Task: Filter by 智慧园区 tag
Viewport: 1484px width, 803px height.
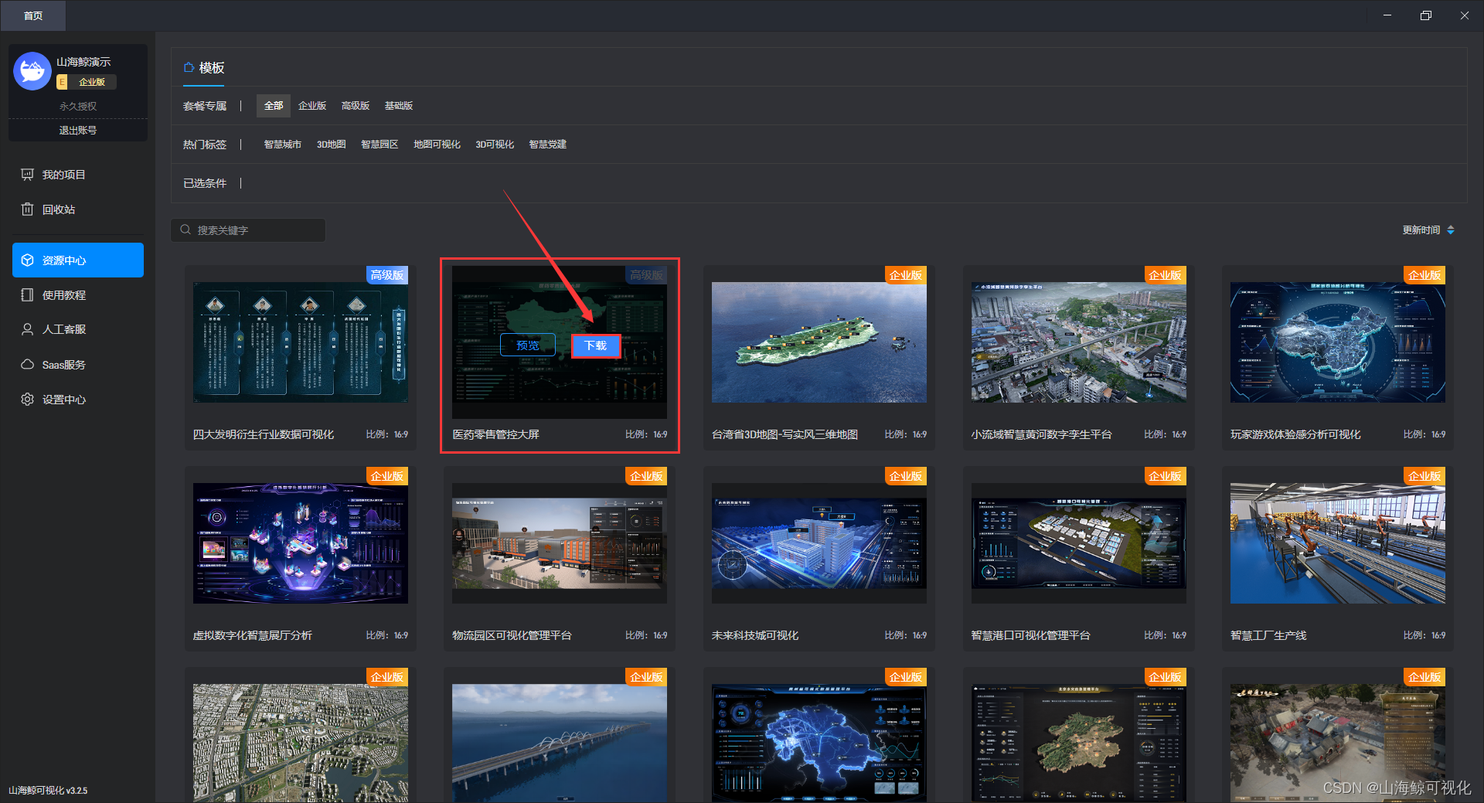Action: click(380, 145)
